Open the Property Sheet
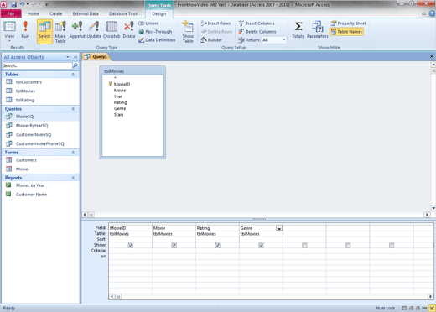The width and height of the screenshot is (436, 312). (x=348, y=23)
